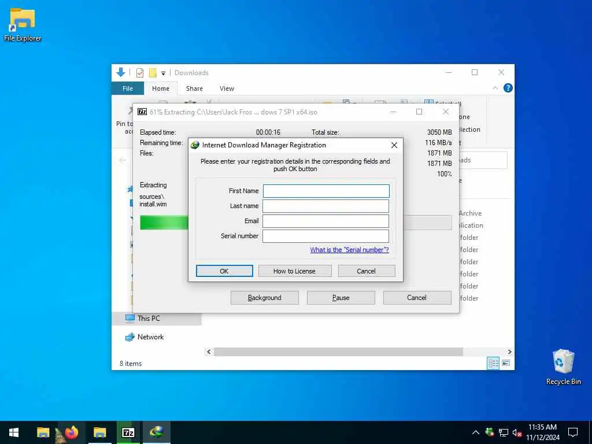Open the File tab in Explorer
Image resolution: width=592 pixels, height=444 pixels.
pos(128,88)
